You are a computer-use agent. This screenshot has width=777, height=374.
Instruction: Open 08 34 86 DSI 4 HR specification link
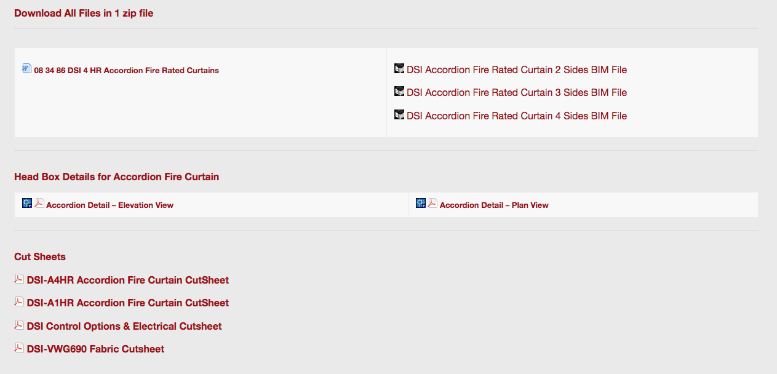[x=126, y=71]
